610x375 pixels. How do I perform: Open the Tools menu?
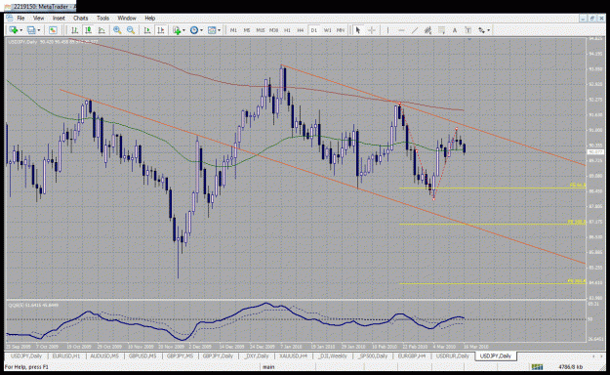click(102, 18)
